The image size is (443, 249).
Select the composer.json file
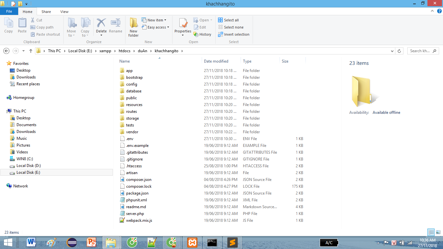[138, 180]
